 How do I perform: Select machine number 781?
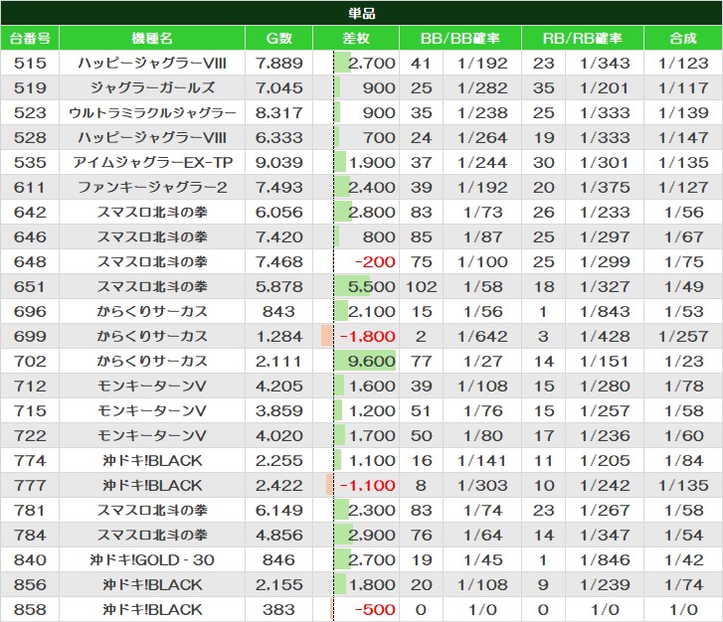(30, 511)
